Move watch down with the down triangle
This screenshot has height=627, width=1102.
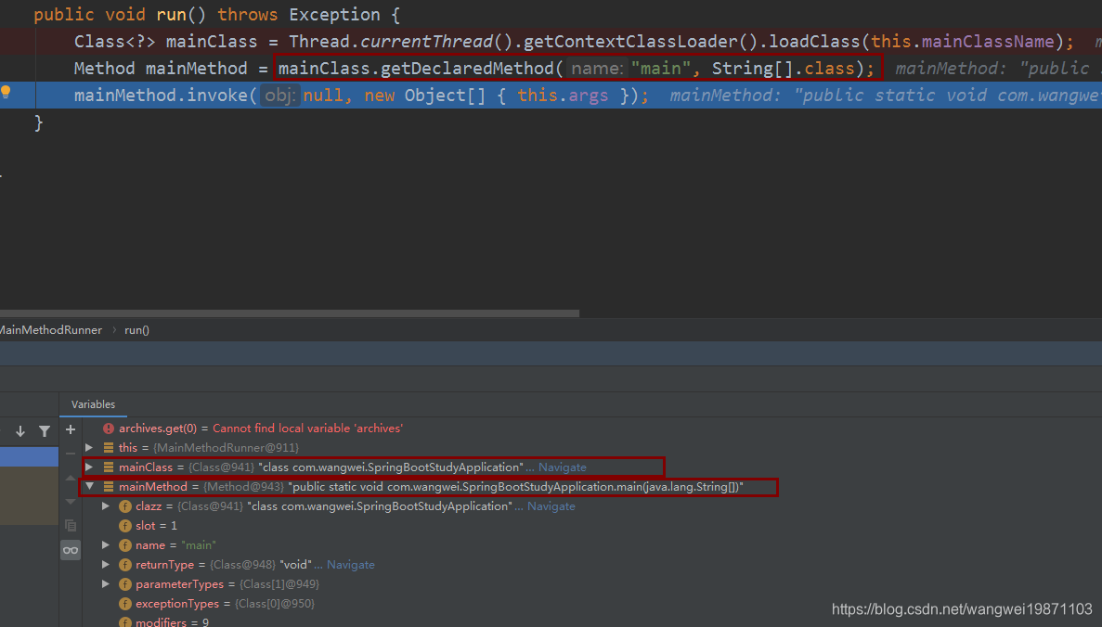click(x=71, y=501)
